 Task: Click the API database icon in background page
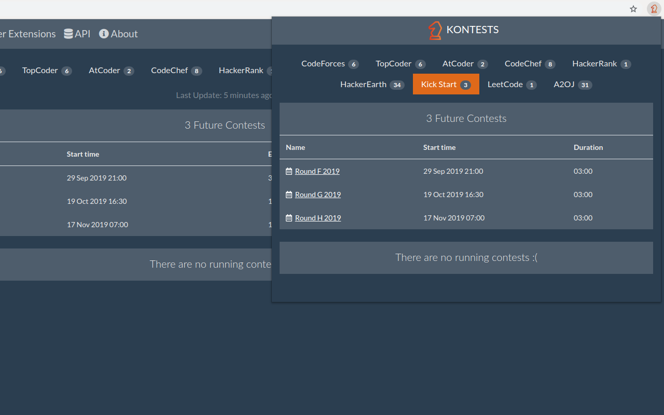(x=68, y=34)
